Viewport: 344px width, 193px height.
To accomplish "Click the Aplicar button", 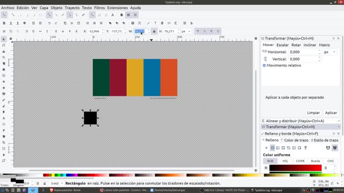I will click(x=331, y=113).
